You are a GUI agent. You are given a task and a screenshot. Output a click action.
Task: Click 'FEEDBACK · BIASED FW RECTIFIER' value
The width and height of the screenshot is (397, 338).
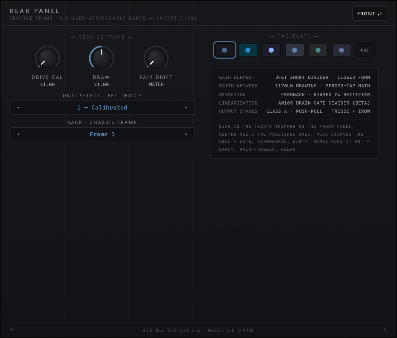(x=326, y=95)
